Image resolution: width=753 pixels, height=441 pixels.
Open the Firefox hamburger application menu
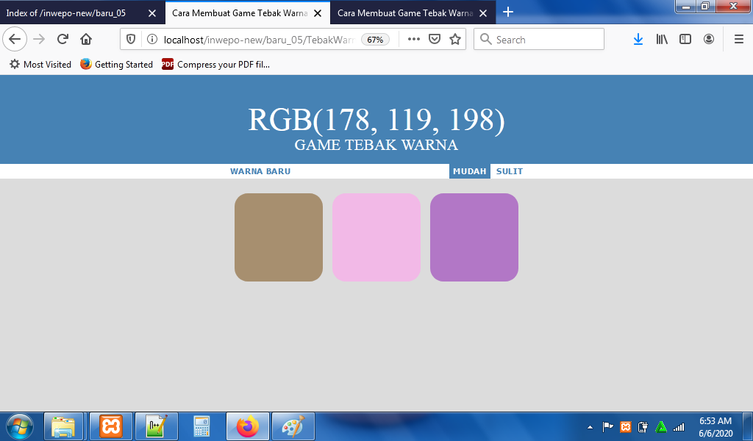(738, 40)
